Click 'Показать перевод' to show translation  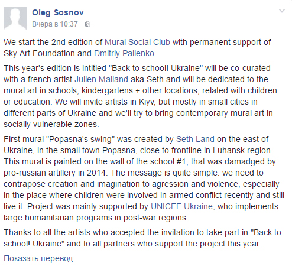click(38, 258)
